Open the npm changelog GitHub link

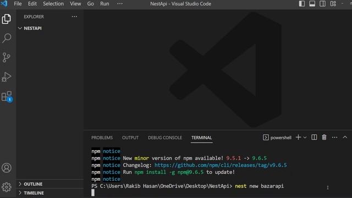221,165
